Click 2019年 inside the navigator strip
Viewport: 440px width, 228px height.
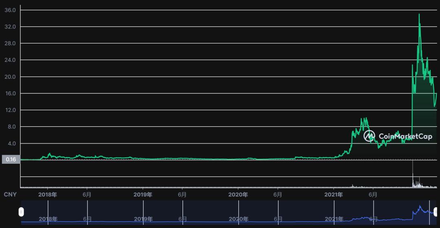tap(143, 219)
